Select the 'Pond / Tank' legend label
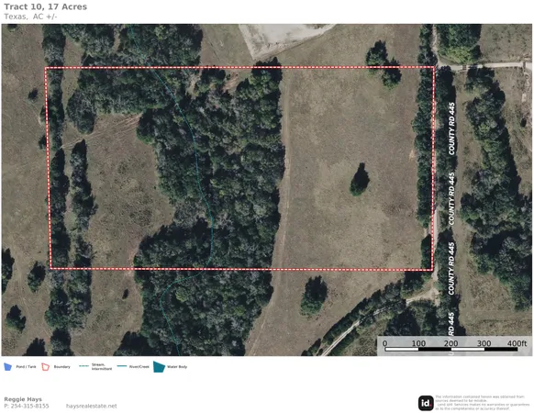534x413 pixels. [x=26, y=367]
